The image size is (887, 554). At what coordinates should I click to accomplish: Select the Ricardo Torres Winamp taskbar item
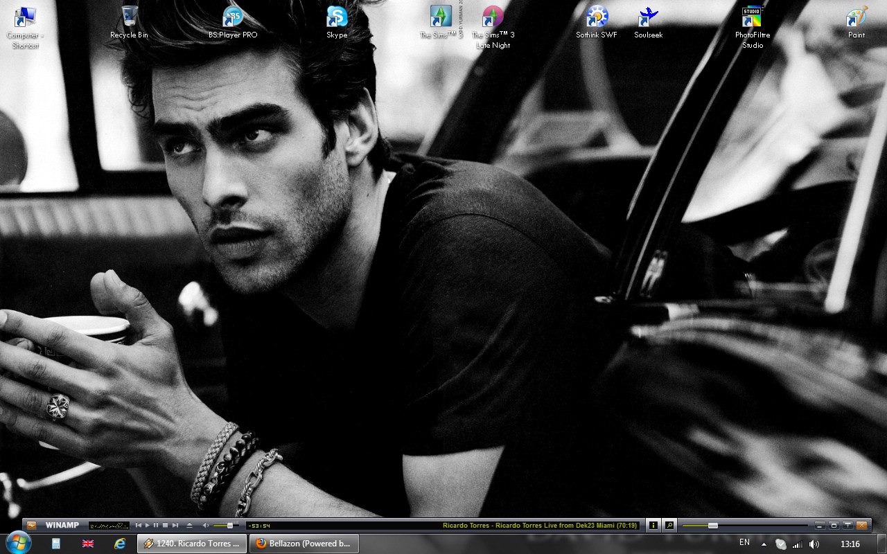(192, 544)
